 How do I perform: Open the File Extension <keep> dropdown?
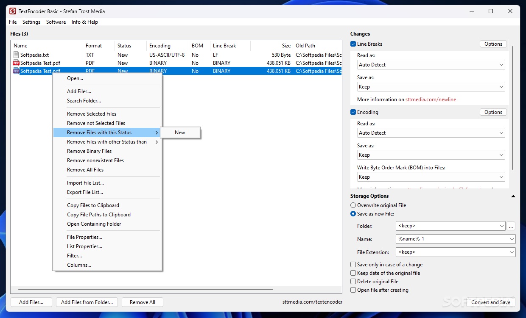point(456,252)
